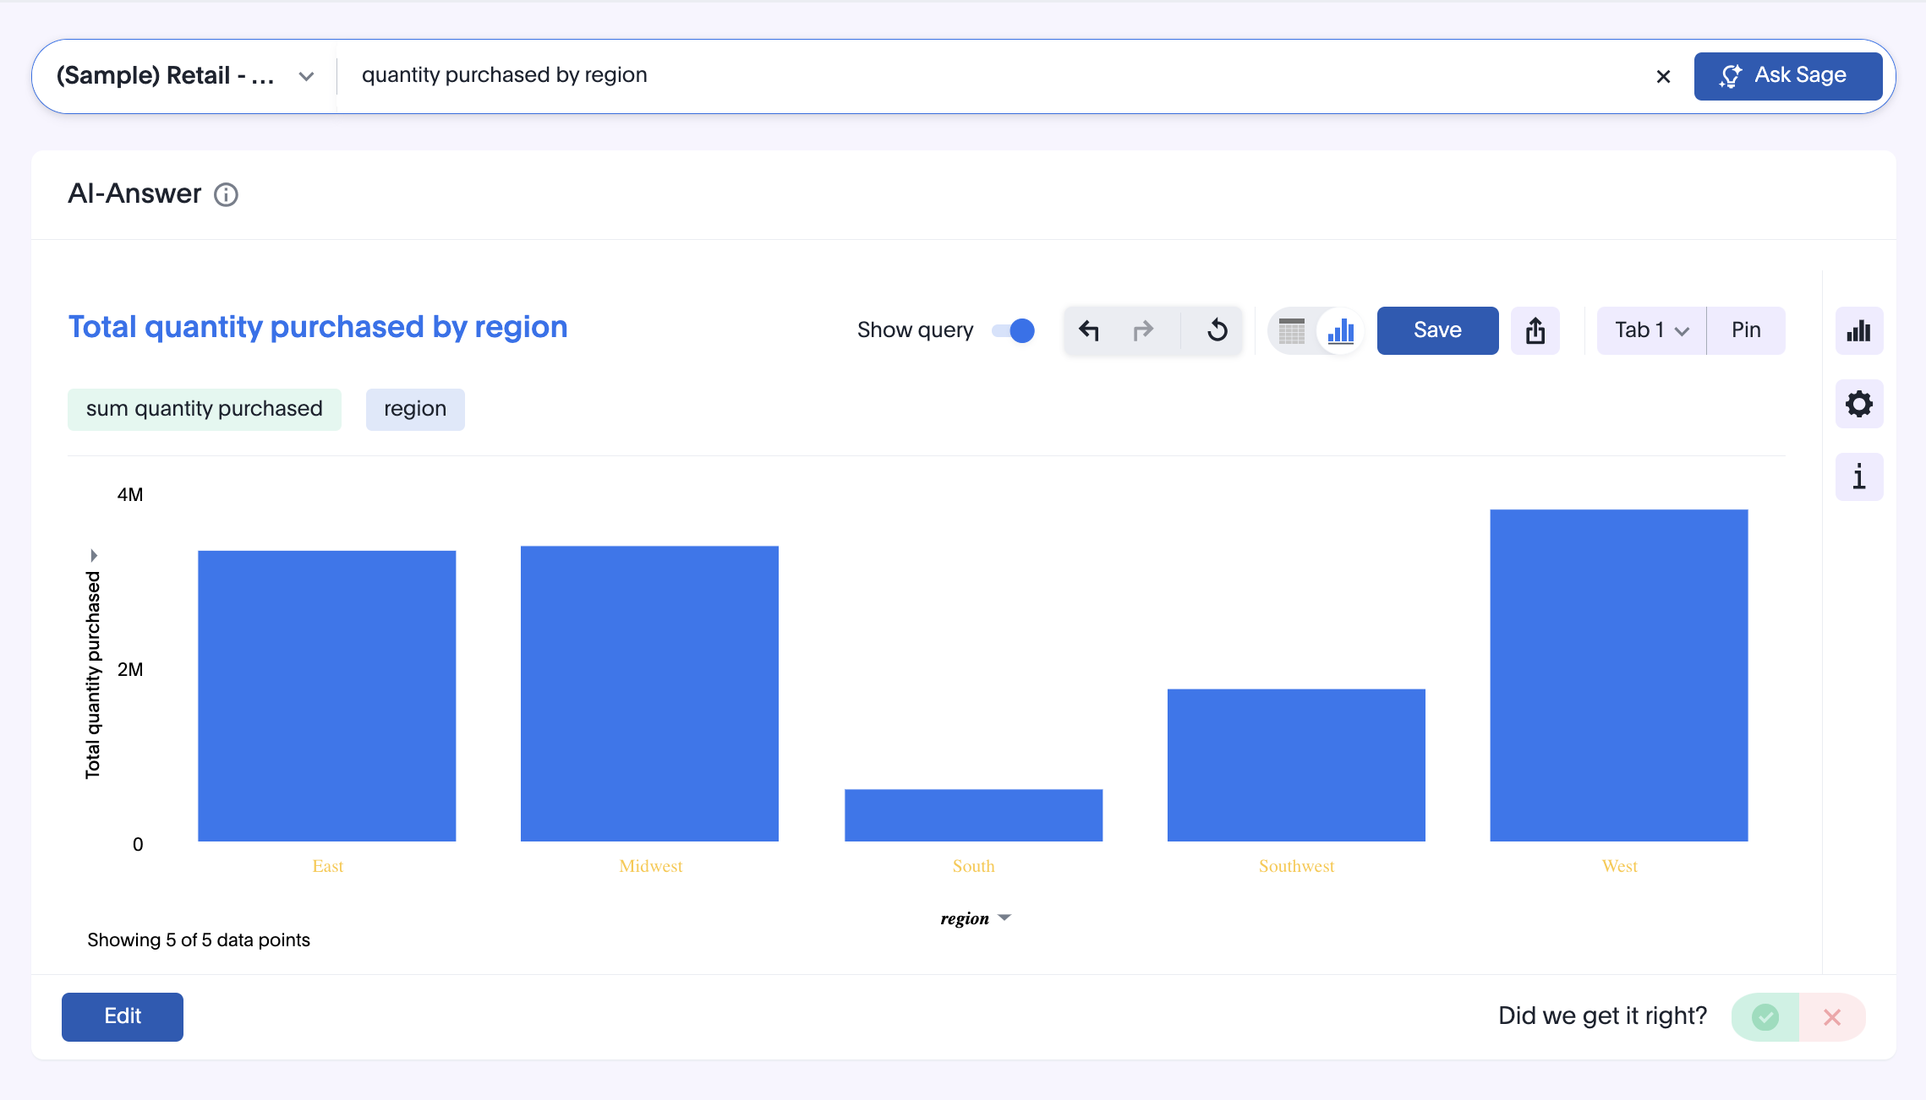Click the West region bar
This screenshot has width=1926, height=1100.
1618,676
